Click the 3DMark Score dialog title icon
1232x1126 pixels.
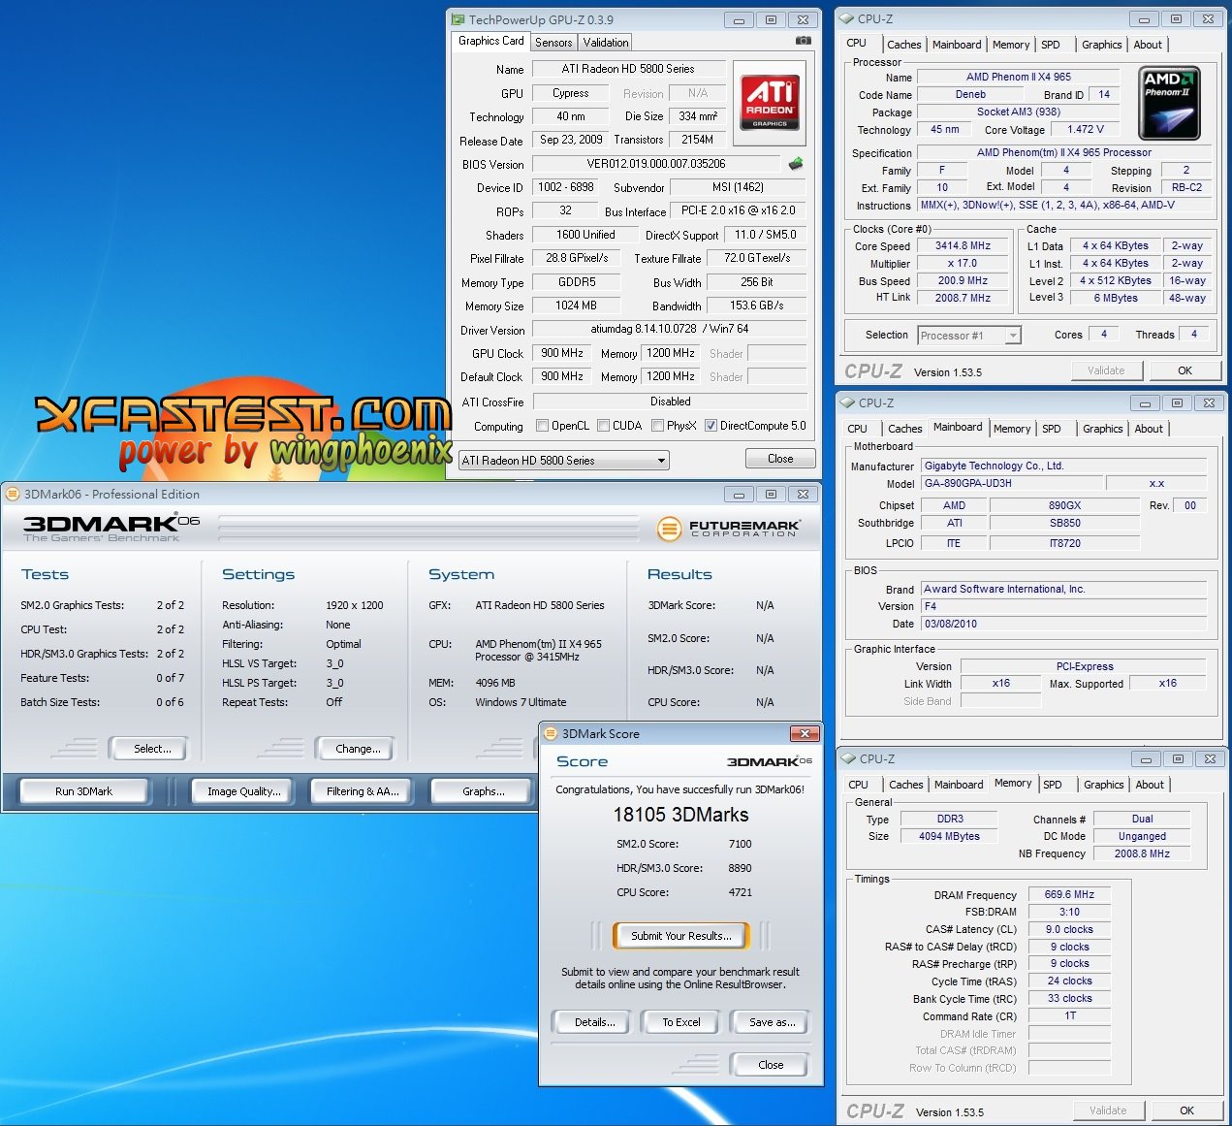(551, 733)
